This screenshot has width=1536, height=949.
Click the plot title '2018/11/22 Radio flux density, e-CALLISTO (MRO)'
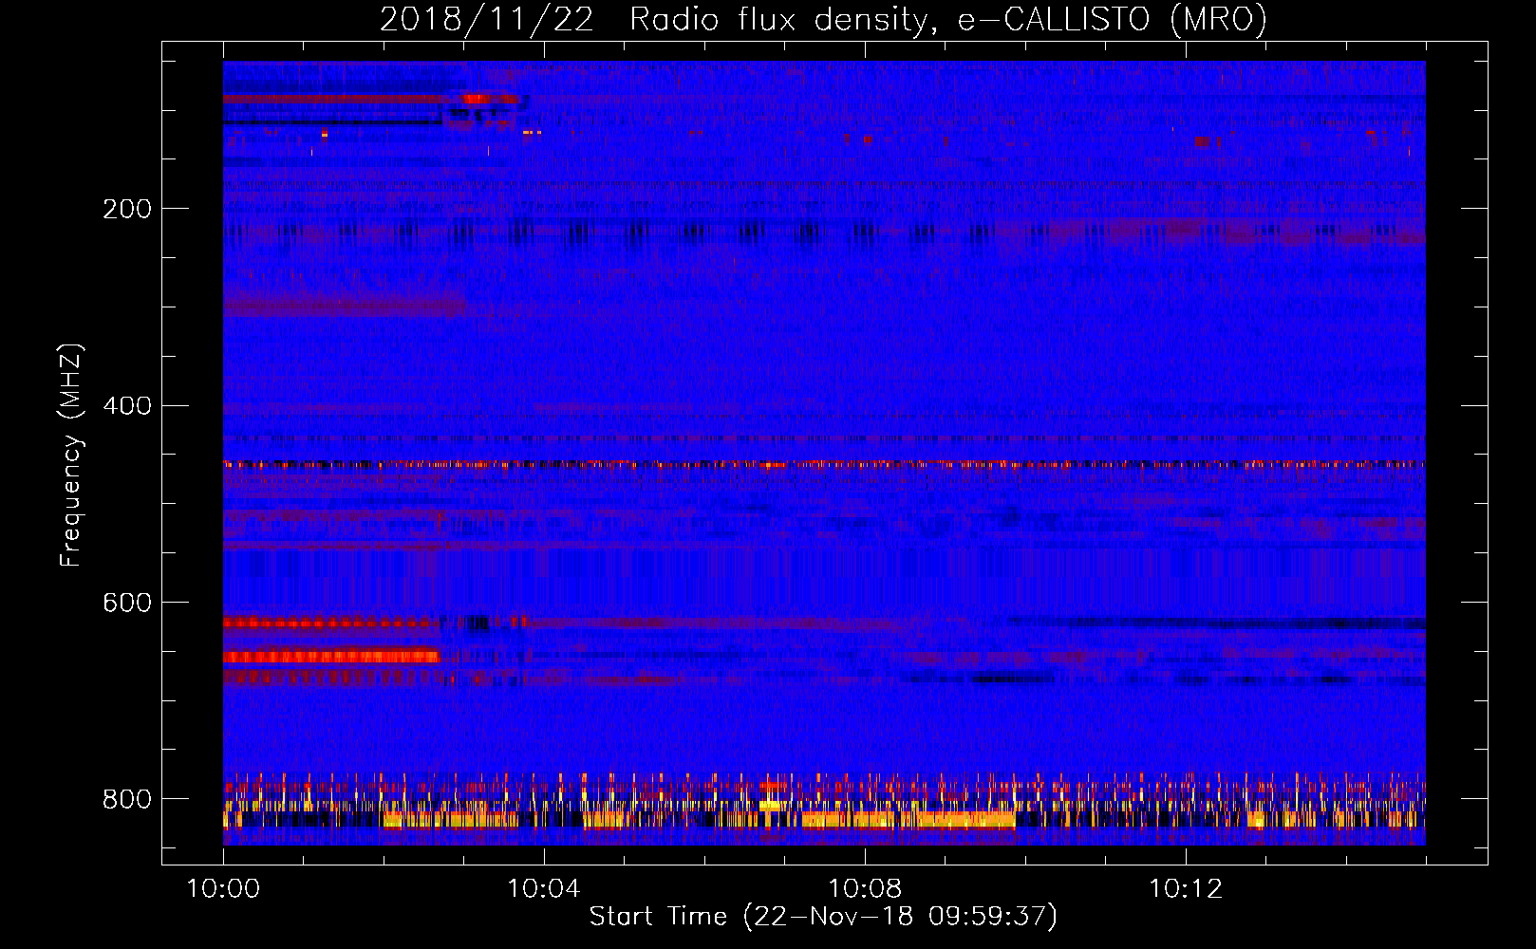[823, 20]
